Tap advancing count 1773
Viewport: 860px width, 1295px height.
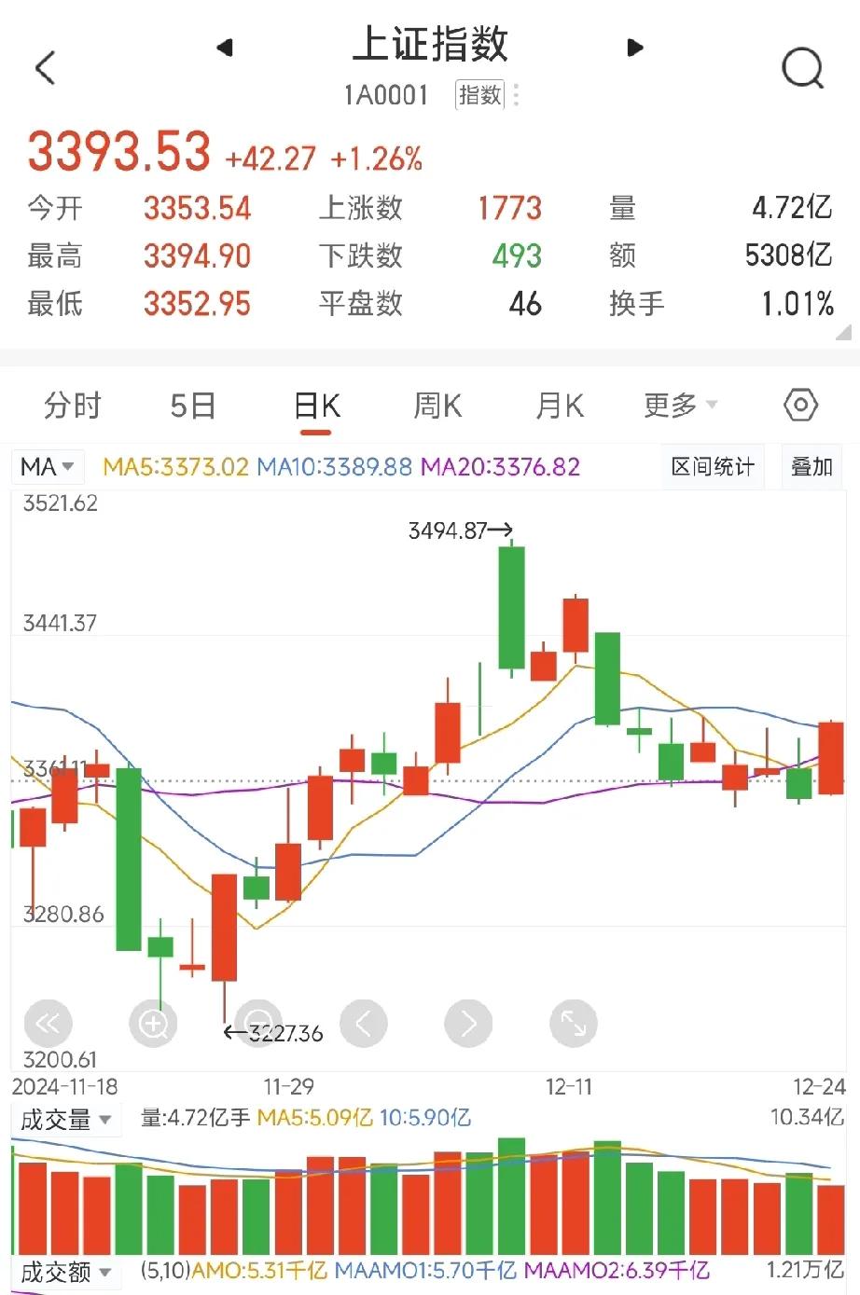(509, 208)
